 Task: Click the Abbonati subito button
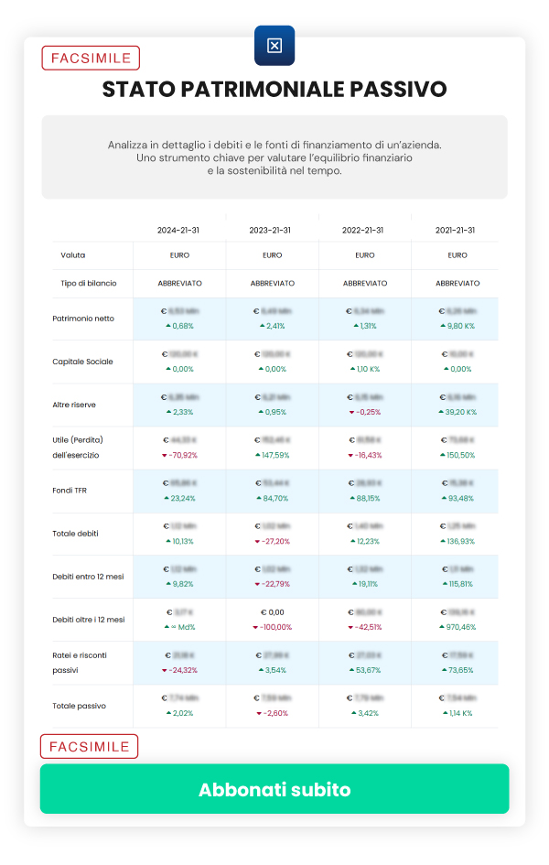(x=274, y=789)
